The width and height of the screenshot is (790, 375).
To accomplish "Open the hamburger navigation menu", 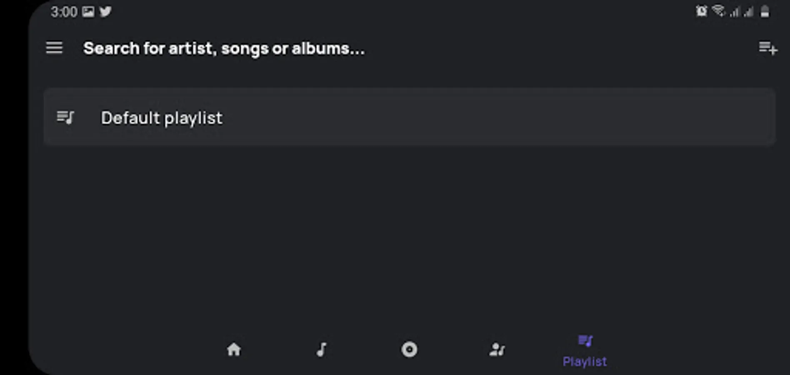I will click(x=54, y=48).
